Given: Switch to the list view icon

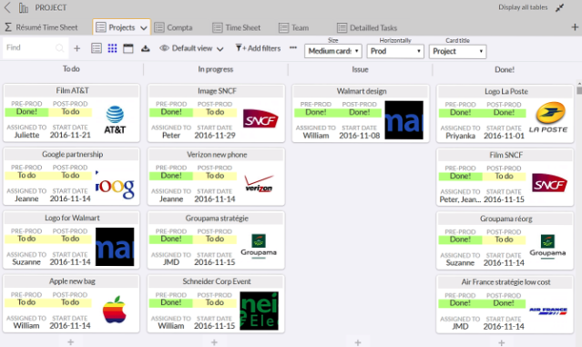Looking at the screenshot, I should 97,48.
